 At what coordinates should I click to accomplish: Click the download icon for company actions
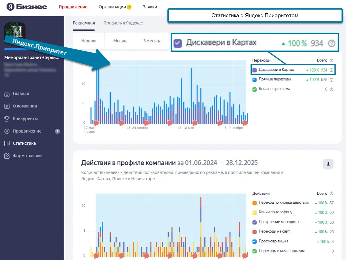pyautogui.click(x=328, y=164)
